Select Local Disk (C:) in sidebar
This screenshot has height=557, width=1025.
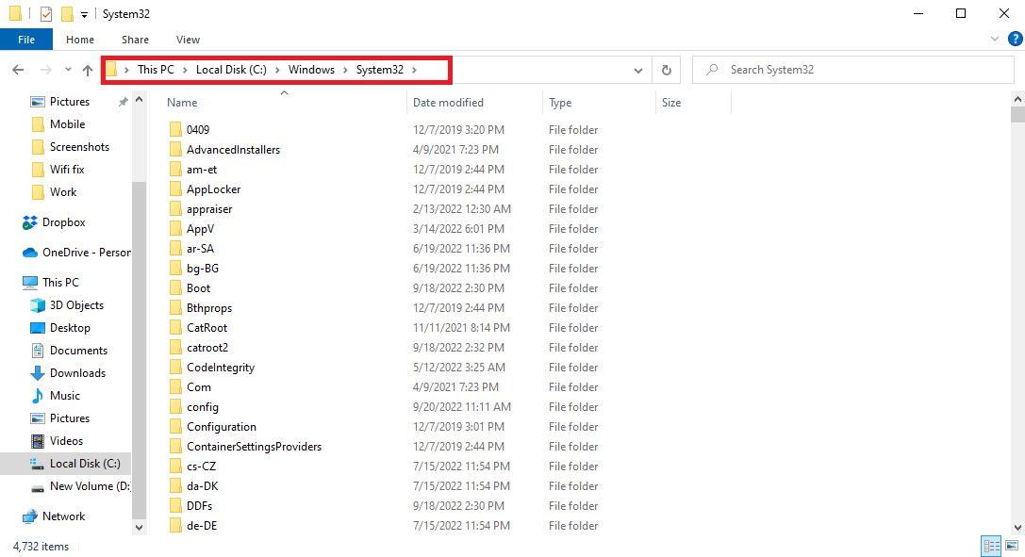[85, 464]
